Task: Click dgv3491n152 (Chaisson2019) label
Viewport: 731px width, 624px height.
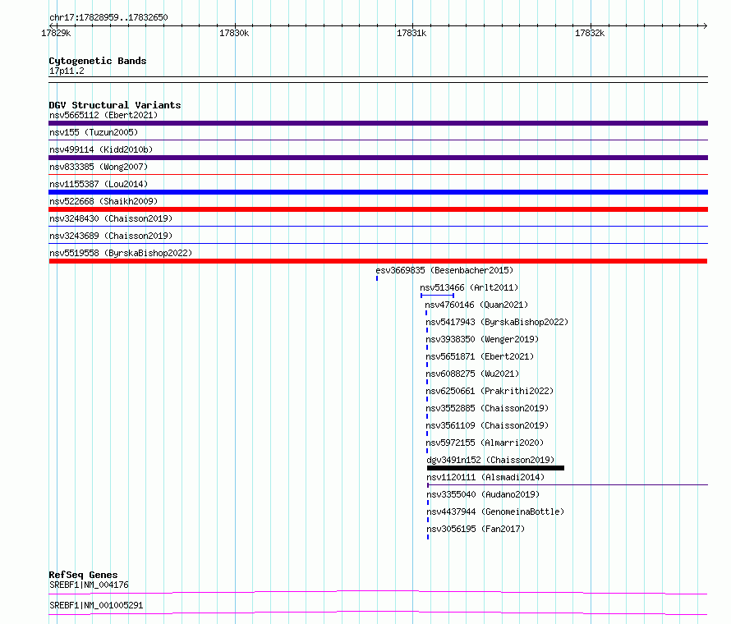Action: [x=490, y=460]
